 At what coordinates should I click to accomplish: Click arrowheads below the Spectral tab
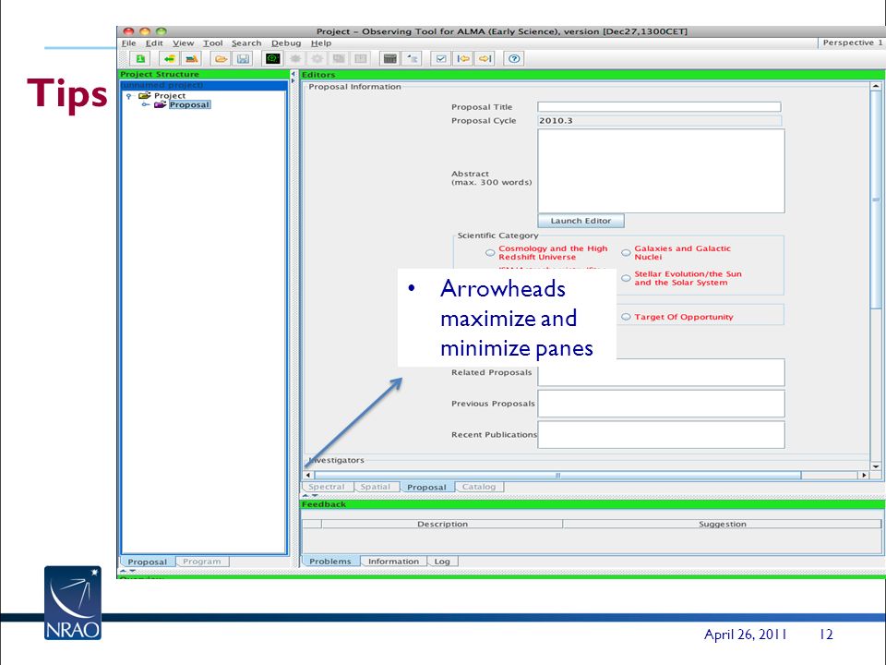point(310,495)
